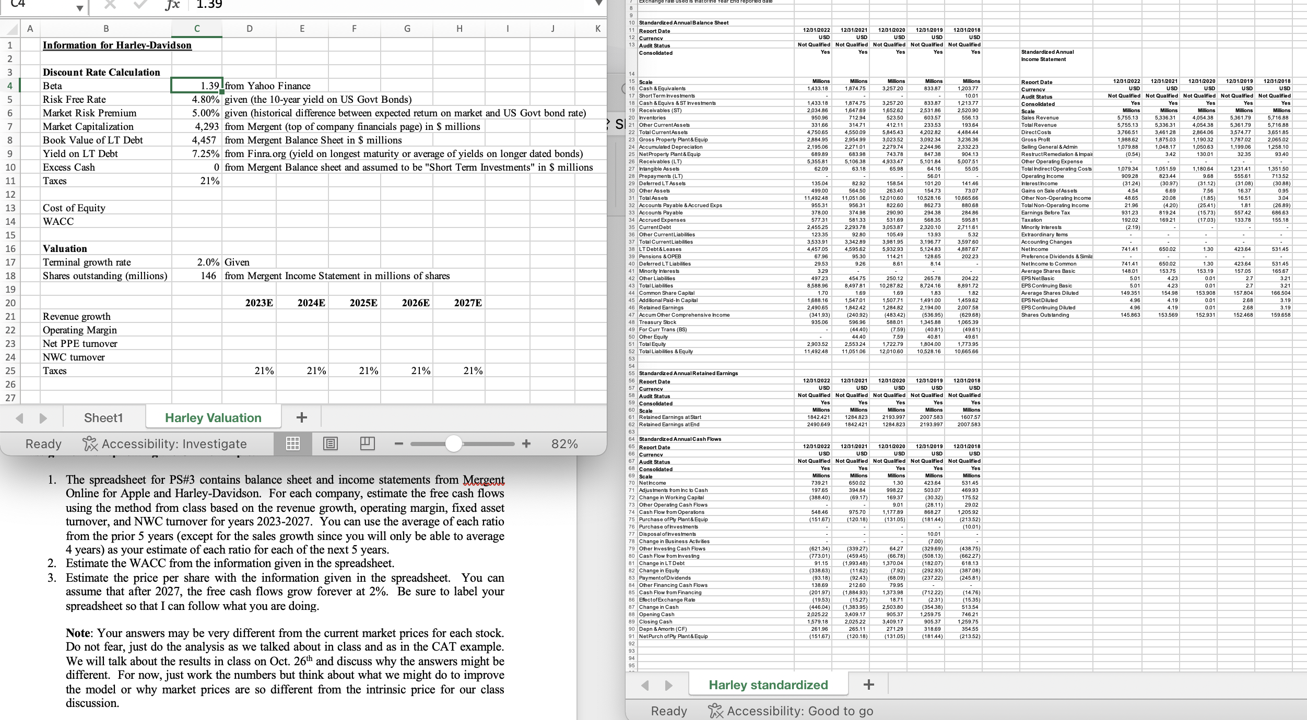Switch to the Sheet1 tab
The image size is (1307, 720).
click(103, 417)
